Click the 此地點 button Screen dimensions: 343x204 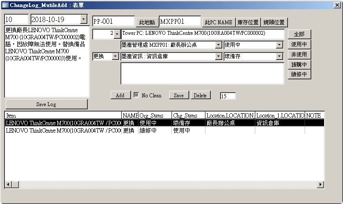pyautogui.click(x=147, y=22)
